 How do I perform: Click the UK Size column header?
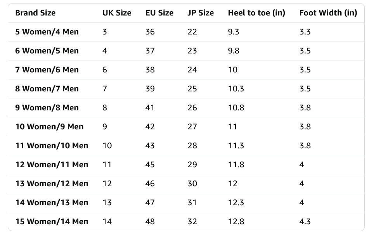coord(117,13)
